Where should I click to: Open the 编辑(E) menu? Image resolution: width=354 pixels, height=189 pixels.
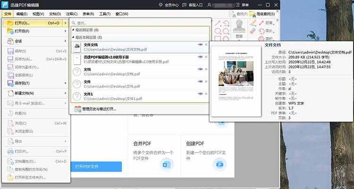(22, 14)
